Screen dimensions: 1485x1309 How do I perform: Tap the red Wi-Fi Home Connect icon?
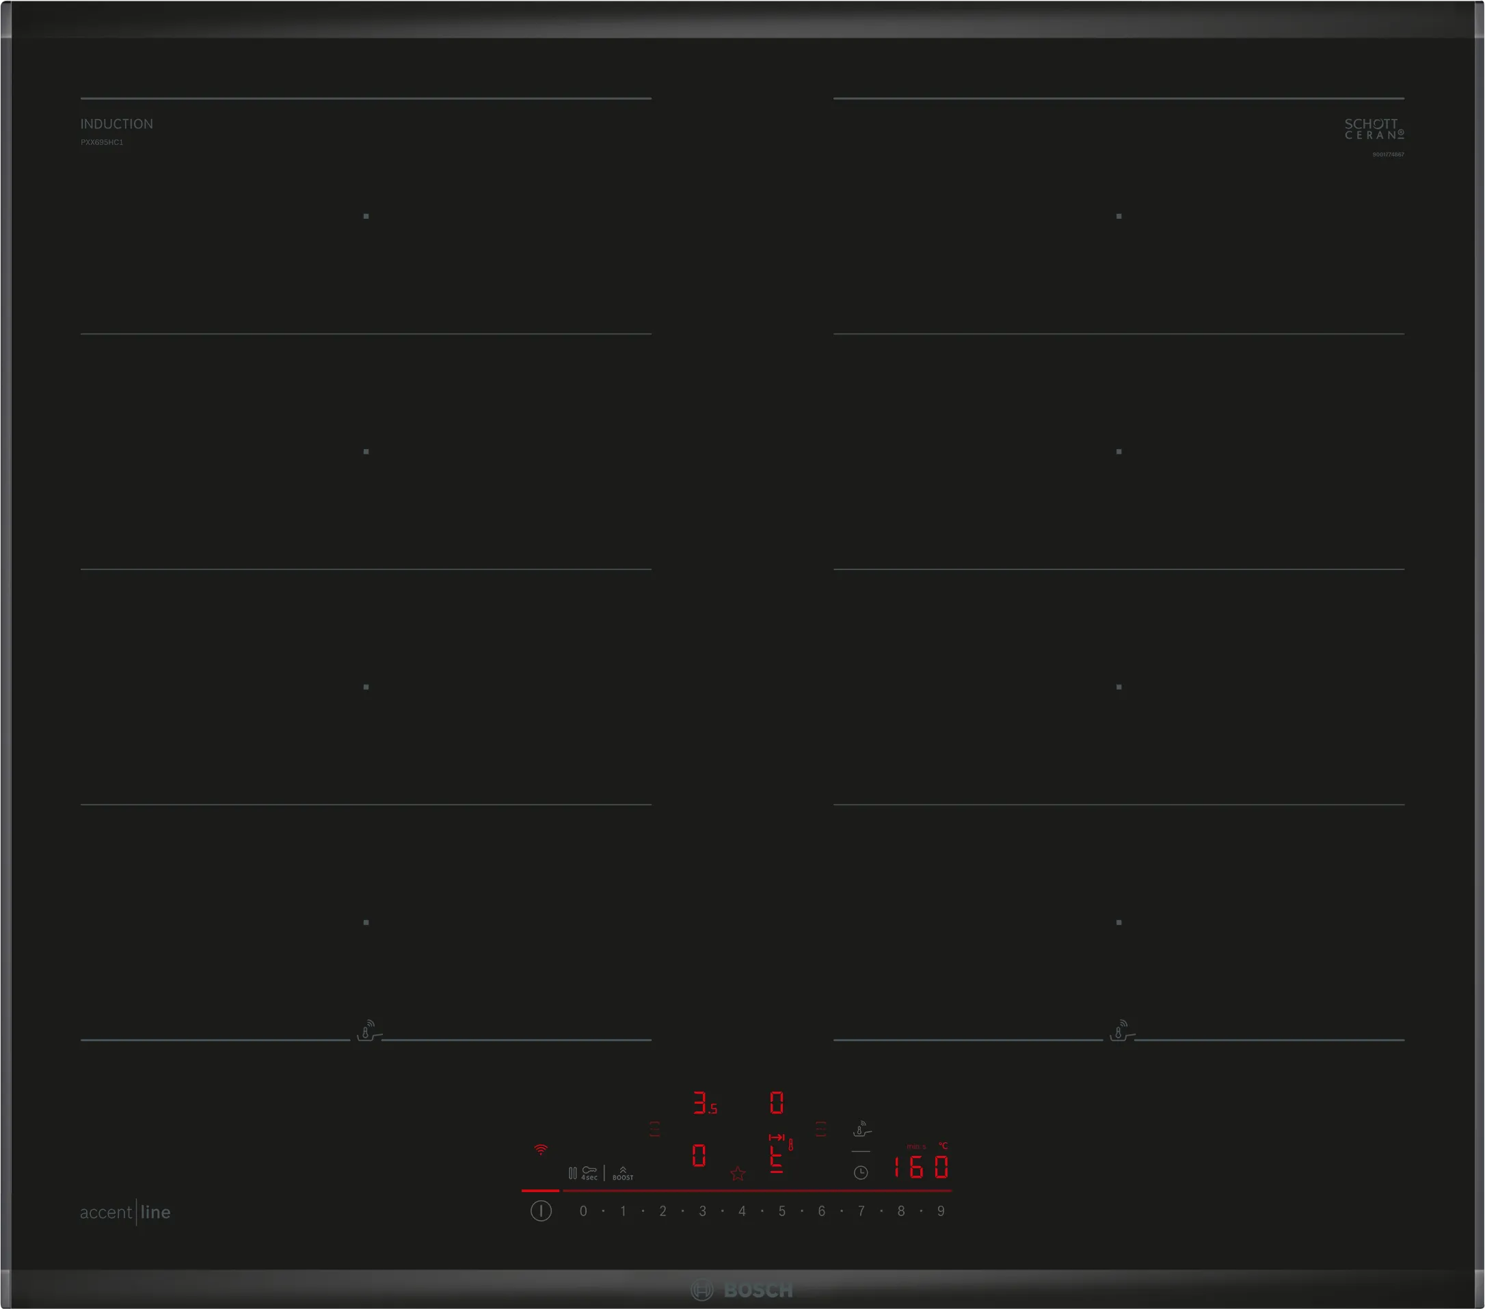tap(541, 1149)
